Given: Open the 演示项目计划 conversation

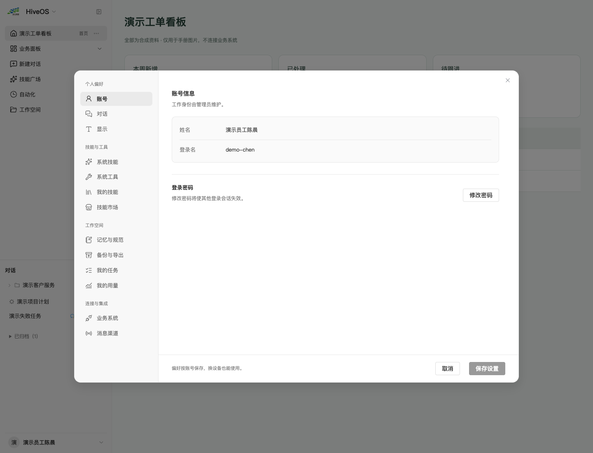Looking at the screenshot, I should [x=33, y=302].
